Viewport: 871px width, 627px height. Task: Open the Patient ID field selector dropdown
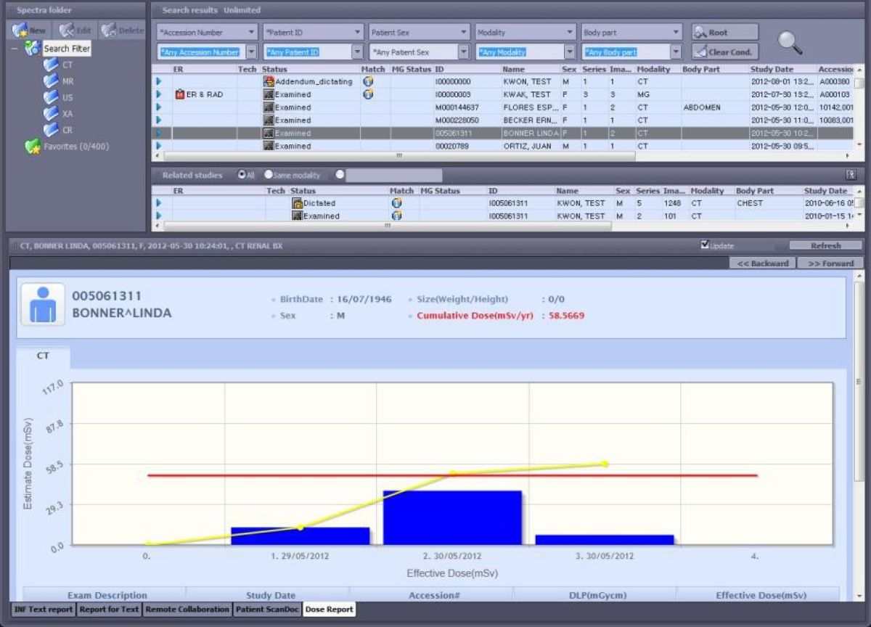click(358, 33)
